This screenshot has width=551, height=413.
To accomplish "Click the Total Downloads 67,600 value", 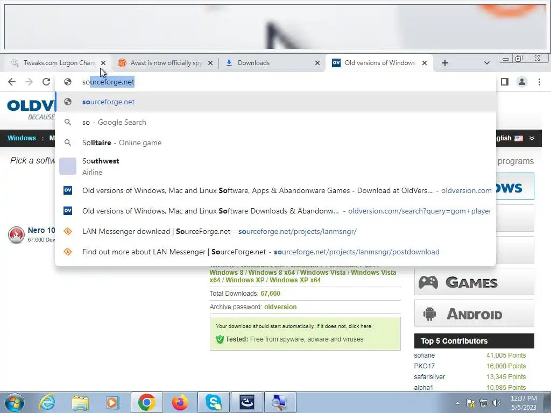I will (270, 294).
